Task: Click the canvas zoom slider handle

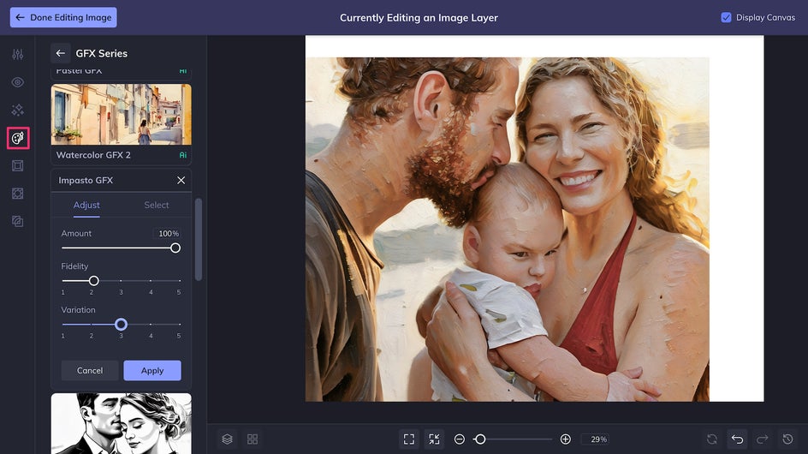Action: click(x=479, y=439)
